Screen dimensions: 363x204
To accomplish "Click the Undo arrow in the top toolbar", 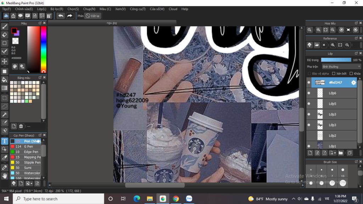I will point(61,16).
